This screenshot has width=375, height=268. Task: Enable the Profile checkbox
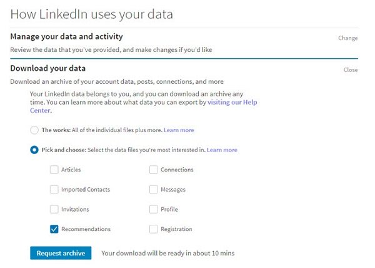coord(154,209)
